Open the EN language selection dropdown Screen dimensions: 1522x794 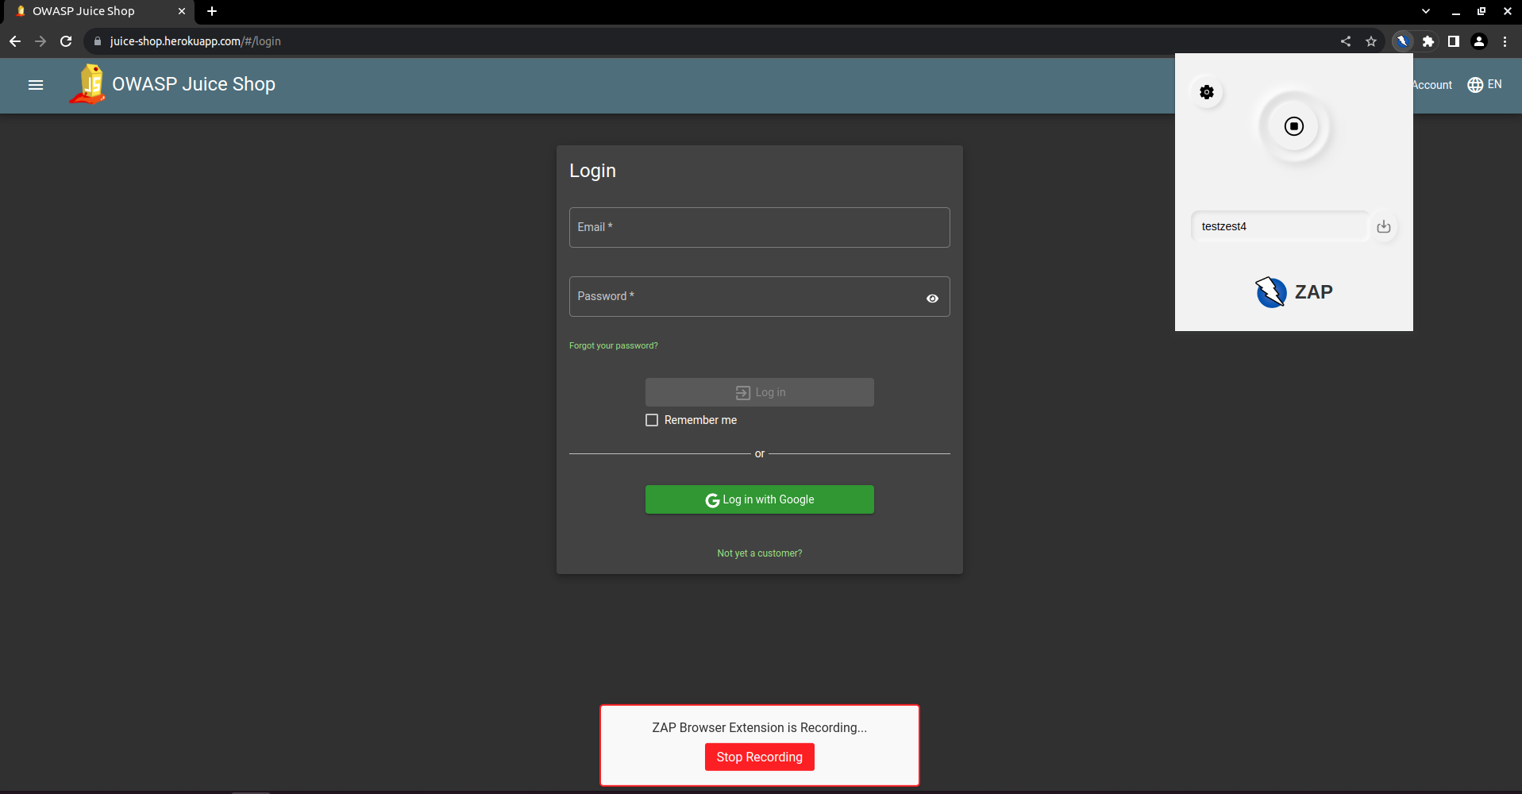(x=1484, y=85)
